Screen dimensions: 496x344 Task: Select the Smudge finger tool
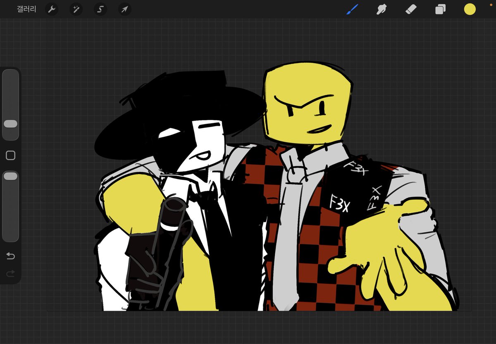[x=381, y=9]
